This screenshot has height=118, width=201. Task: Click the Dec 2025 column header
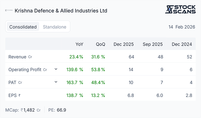(124, 44)
